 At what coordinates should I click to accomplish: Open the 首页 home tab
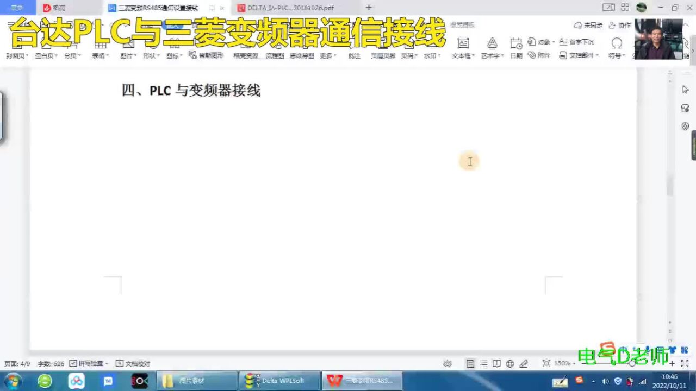17,8
